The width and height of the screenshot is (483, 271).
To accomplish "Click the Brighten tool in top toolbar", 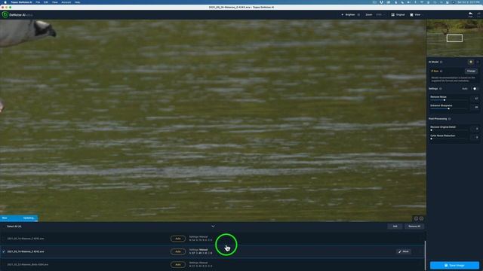I will pos(349,15).
